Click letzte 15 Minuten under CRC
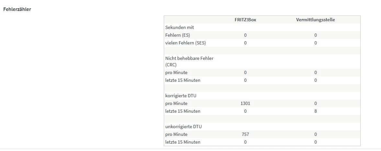The width and height of the screenshot is (381, 151). coord(183,80)
